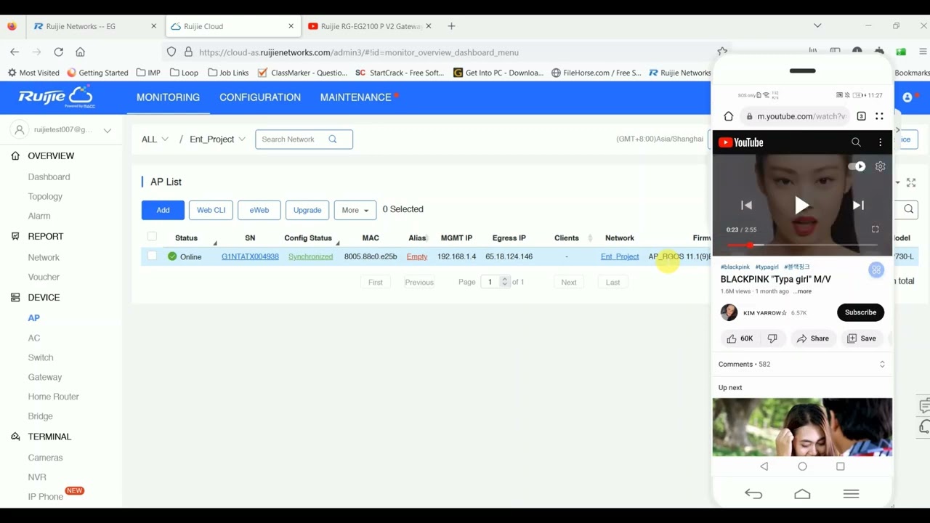Open the browser home page icon
930x523 pixels.
(x=80, y=52)
